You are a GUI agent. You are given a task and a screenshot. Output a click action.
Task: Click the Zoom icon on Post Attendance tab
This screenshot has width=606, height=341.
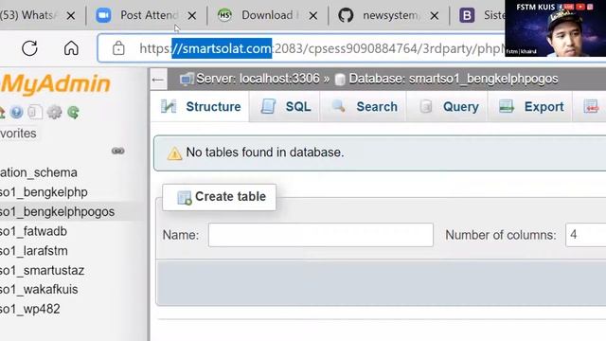pos(103,15)
